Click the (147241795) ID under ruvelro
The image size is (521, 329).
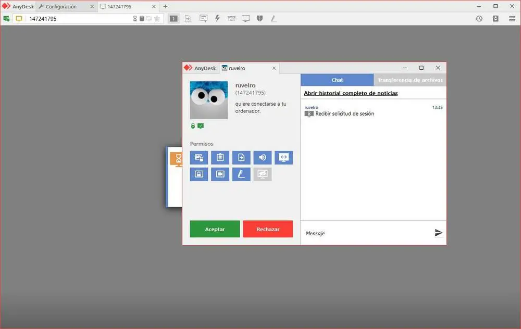pos(251,93)
